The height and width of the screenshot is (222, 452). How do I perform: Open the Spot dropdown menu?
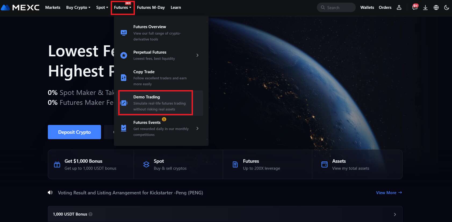tap(102, 8)
